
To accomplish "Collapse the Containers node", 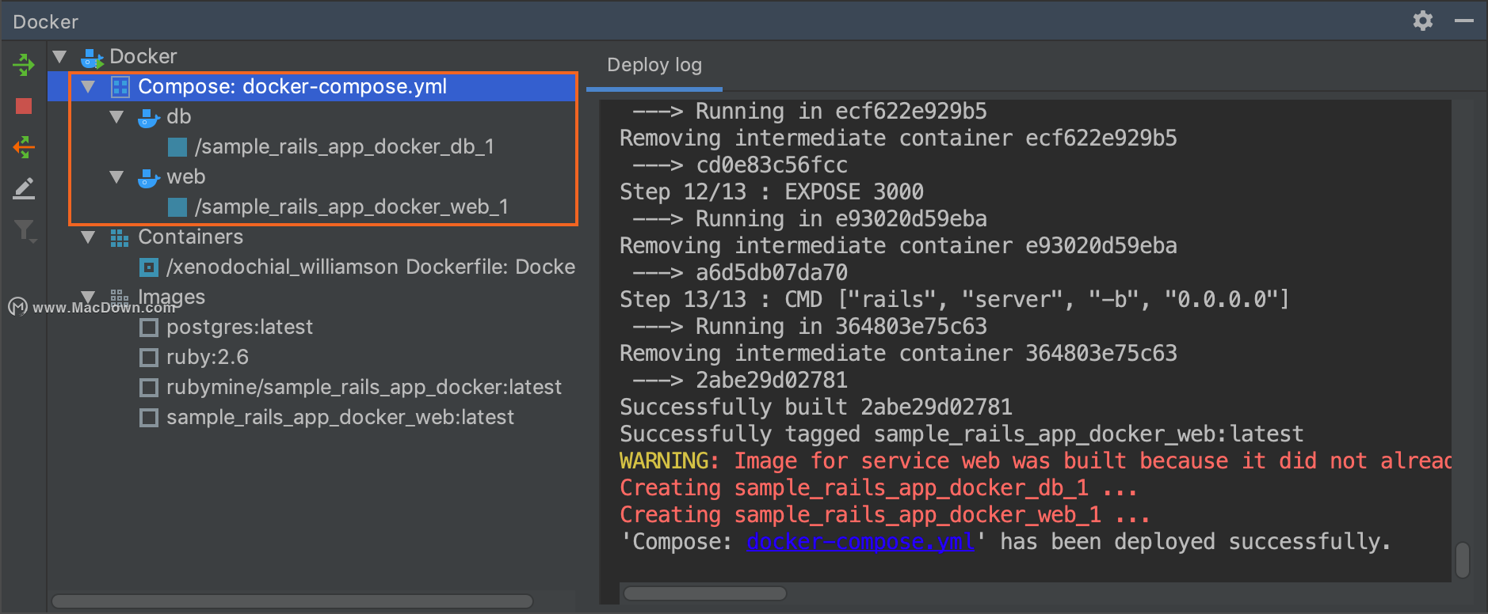I will tap(89, 237).
